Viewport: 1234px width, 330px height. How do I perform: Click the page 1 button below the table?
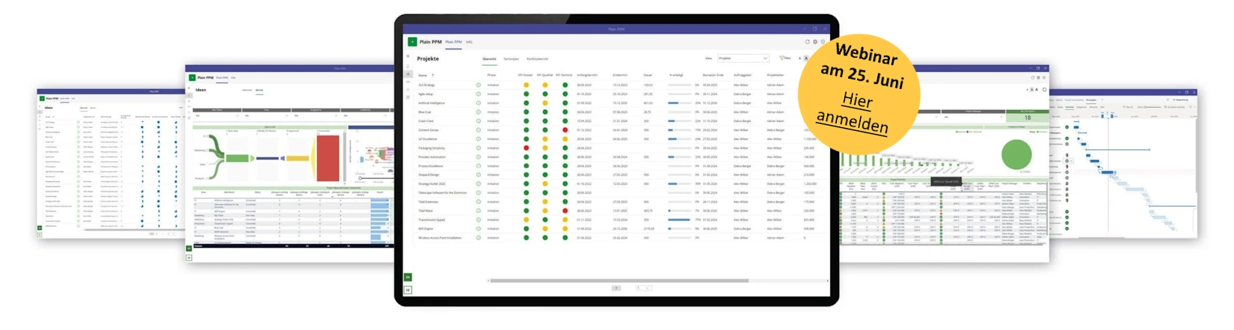pos(616,287)
